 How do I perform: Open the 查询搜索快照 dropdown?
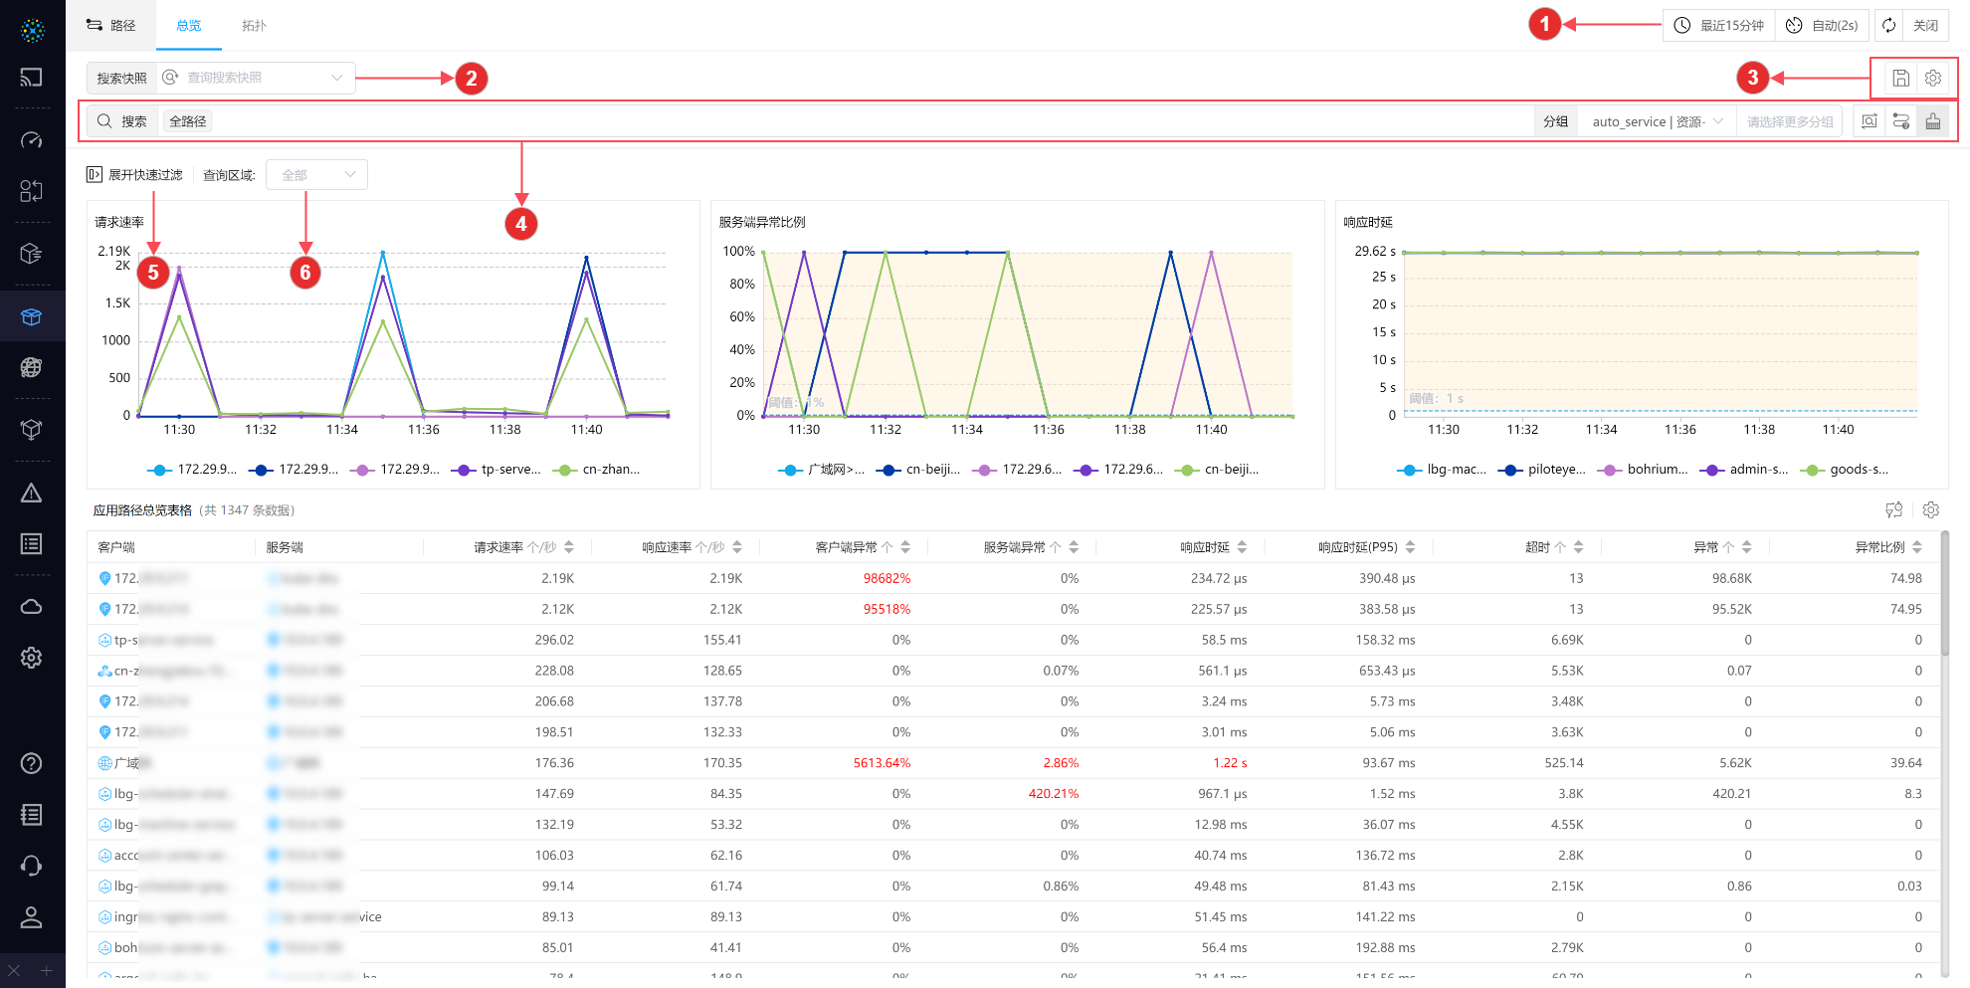257,79
